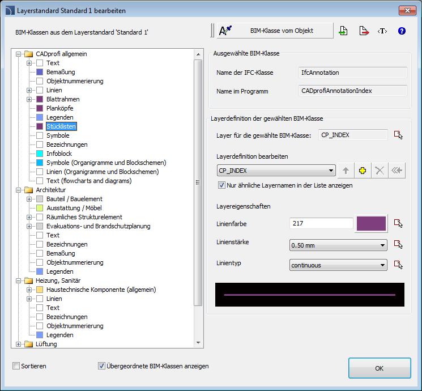The width and height of the screenshot is (422, 391).
Task: Click the Linienfarbe number input field
Action: (321, 223)
